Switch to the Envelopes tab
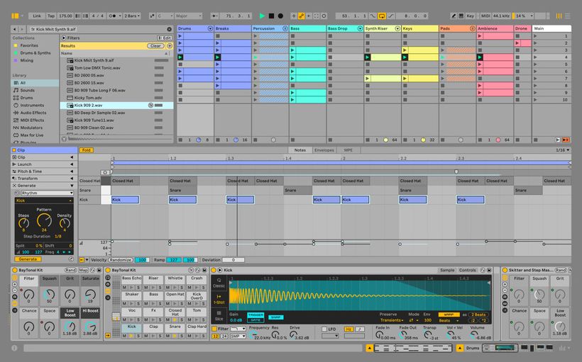The width and height of the screenshot is (582, 362). click(324, 150)
